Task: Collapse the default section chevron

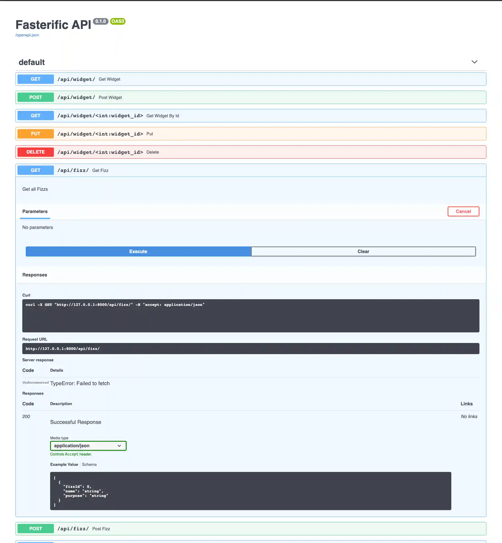Action: 474,62
